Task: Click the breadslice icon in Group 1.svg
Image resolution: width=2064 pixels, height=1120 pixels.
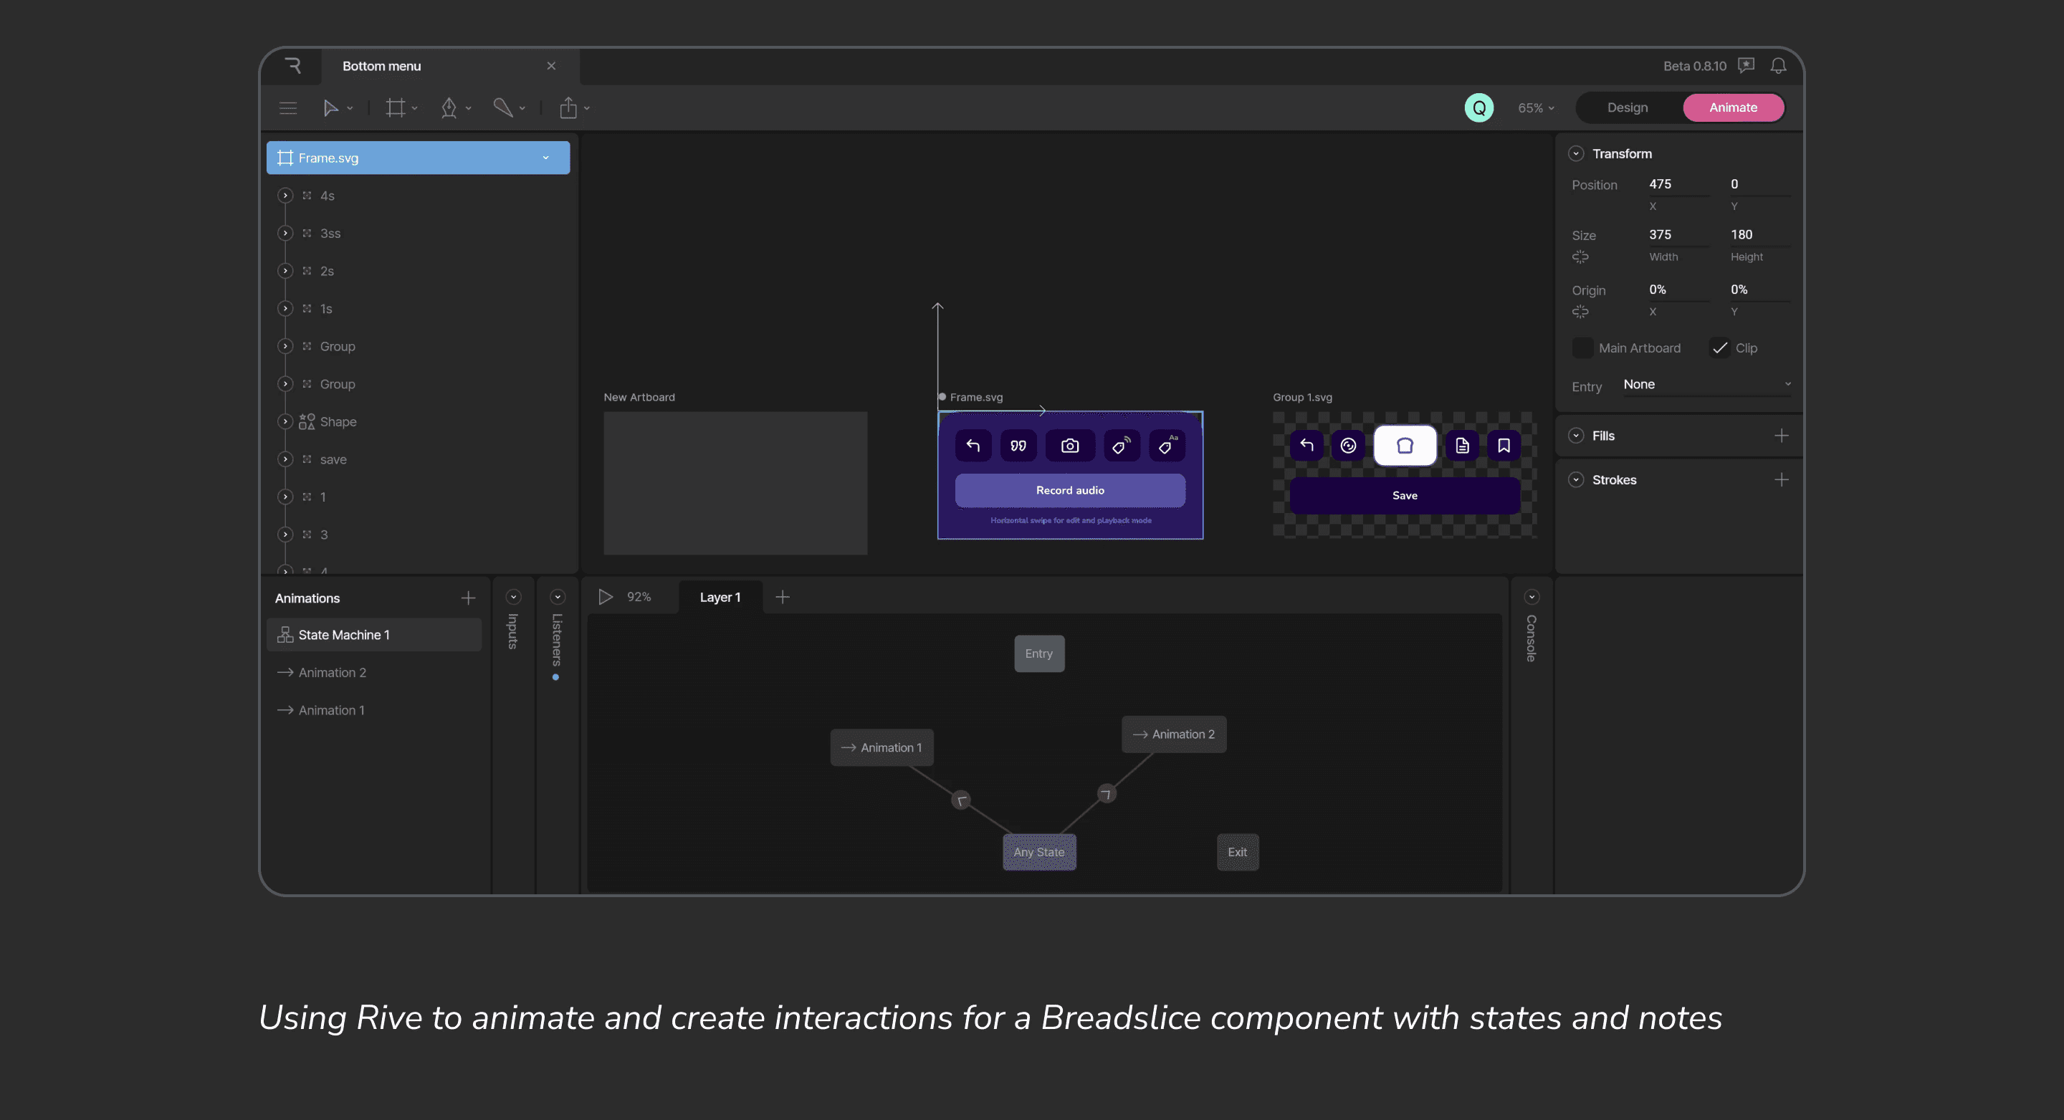Action: click(1405, 446)
